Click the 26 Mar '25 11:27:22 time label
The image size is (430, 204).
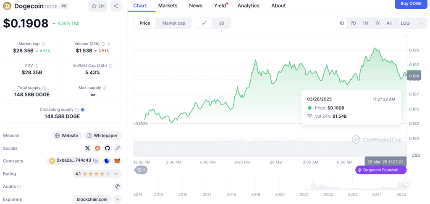coord(385,162)
